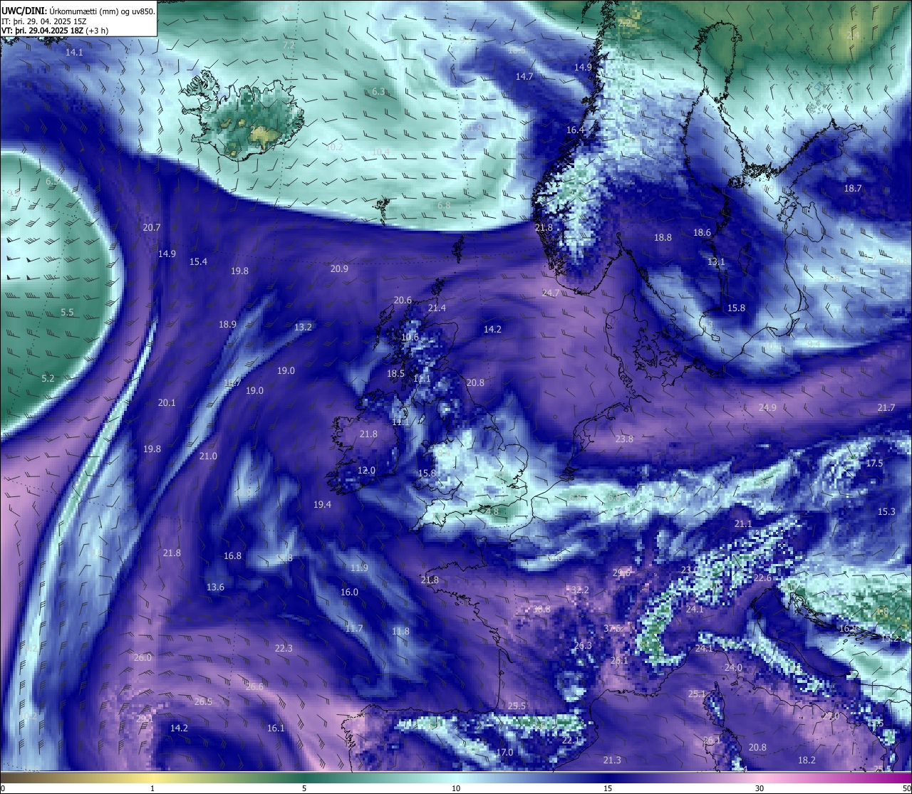Image resolution: width=912 pixels, height=794 pixels.
Task: Click the 11.7 value label
Action: click(354, 629)
